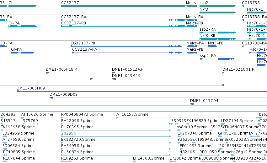Click the EK193958.5prime EST label
267x163 pixels.
click(x=18, y=127)
